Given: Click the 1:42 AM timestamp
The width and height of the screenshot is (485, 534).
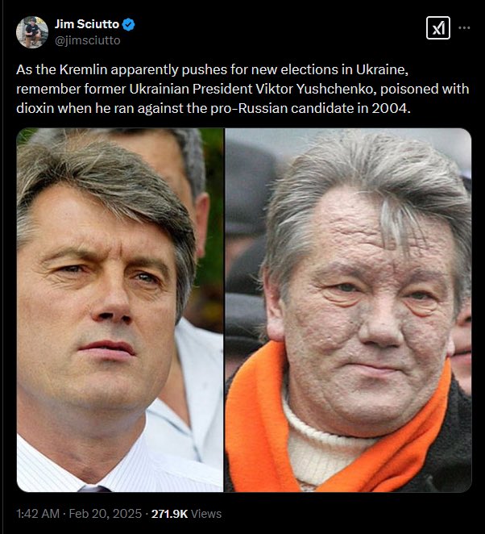Looking at the screenshot, I should click(38, 514).
